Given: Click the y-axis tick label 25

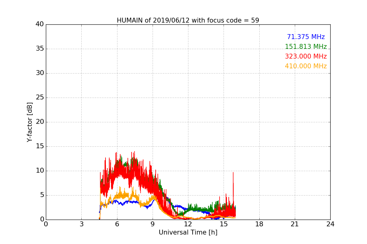Looking at the screenshot, I should point(40,98).
